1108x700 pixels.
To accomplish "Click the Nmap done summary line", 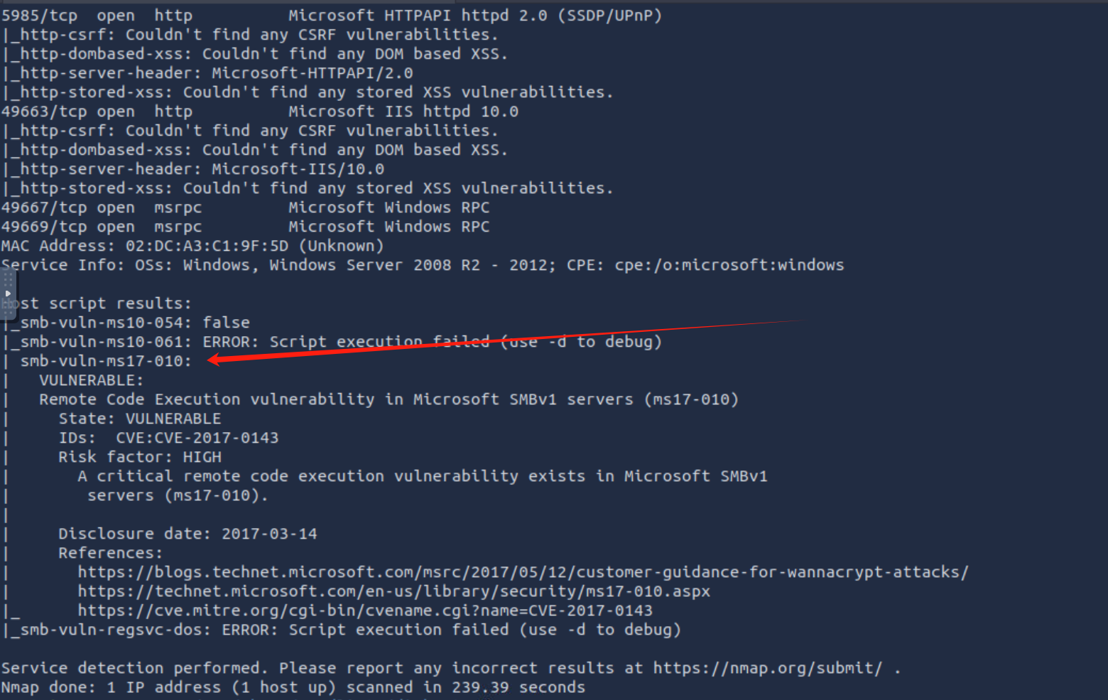I will [x=293, y=687].
